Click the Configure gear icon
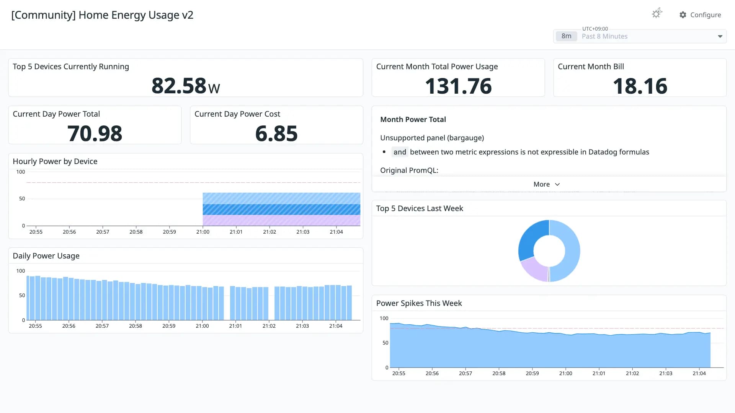The image size is (735, 413). pos(683,15)
